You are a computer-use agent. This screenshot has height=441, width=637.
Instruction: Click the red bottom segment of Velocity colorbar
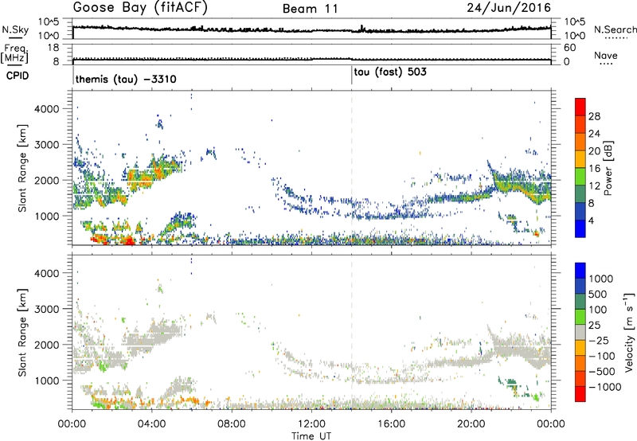pyautogui.click(x=580, y=394)
